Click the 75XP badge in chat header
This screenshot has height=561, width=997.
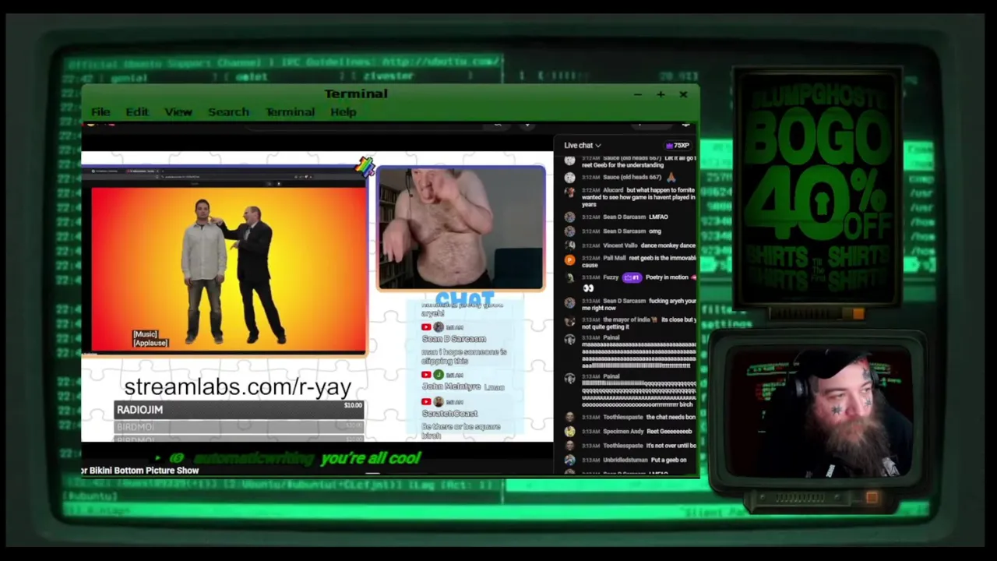(678, 146)
